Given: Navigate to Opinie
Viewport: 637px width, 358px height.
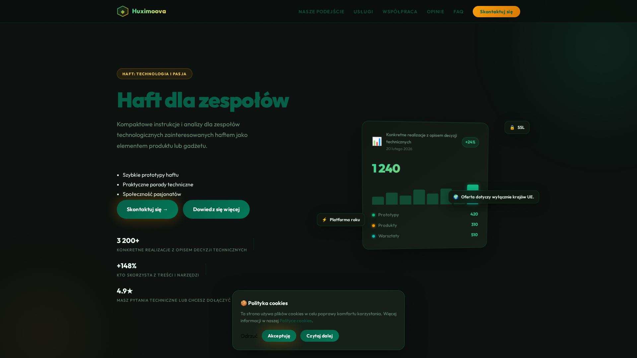Looking at the screenshot, I should [x=435, y=12].
